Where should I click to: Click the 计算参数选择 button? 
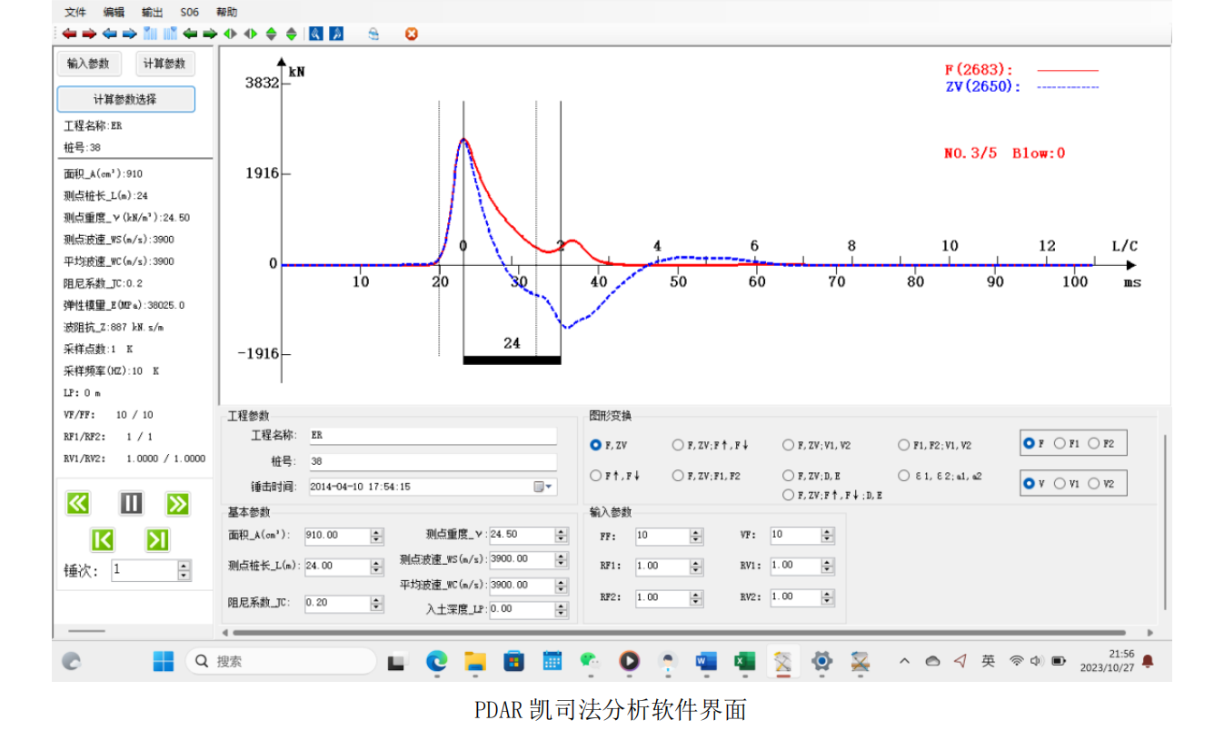(x=125, y=99)
